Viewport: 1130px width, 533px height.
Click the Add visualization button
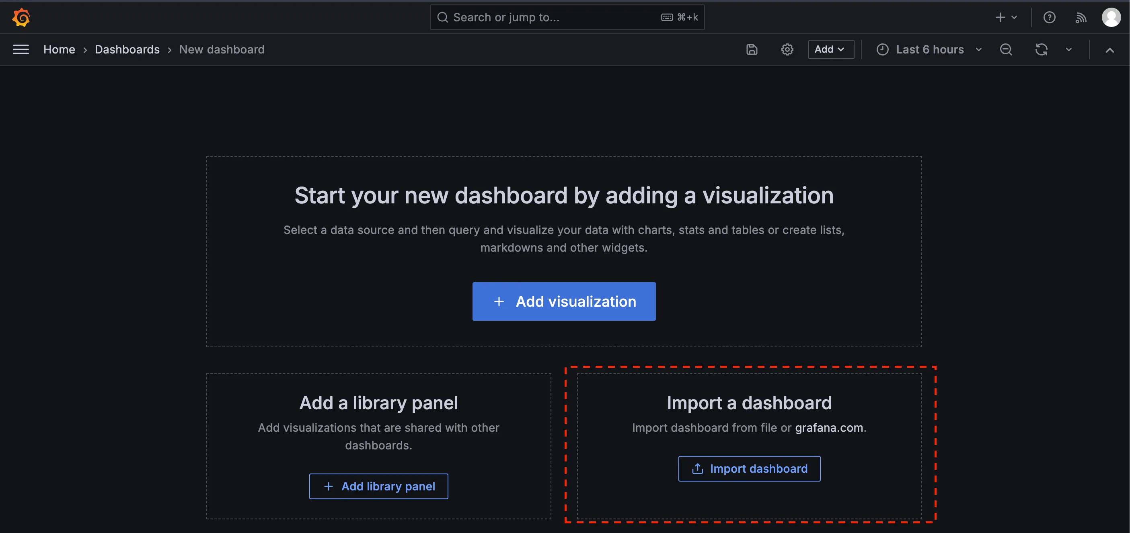click(564, 301)
